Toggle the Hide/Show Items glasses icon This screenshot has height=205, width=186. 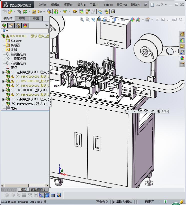pos(123,20)
